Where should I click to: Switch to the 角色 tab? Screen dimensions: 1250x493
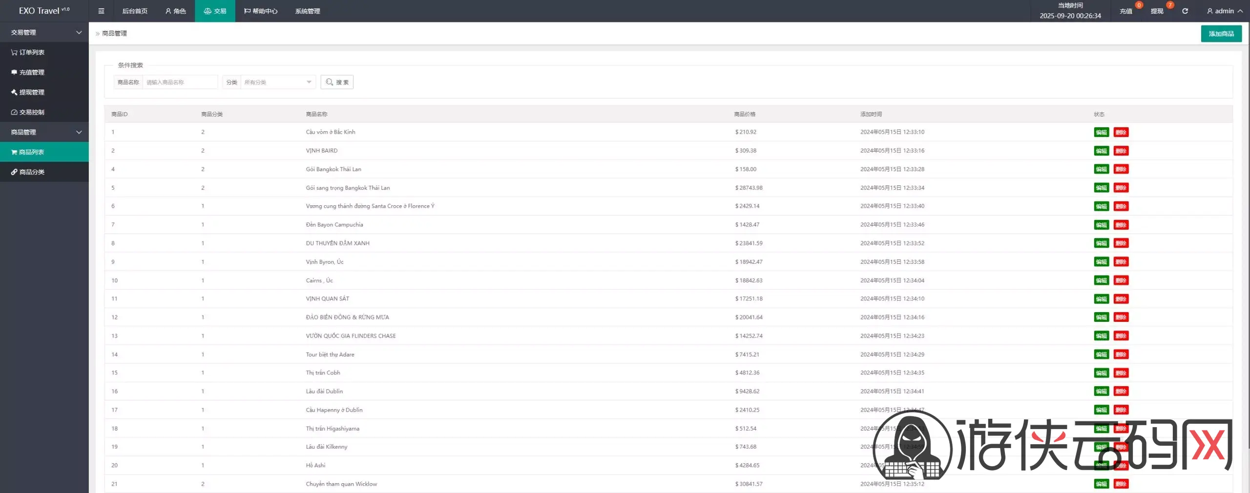tap(176, 11)
